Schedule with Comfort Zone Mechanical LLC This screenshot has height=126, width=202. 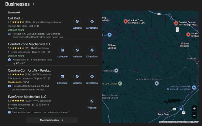tap(62, 50)
